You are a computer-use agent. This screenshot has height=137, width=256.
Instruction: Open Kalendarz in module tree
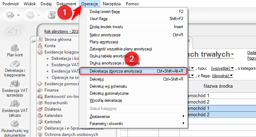pyautogui.click(x=54, y=116)
